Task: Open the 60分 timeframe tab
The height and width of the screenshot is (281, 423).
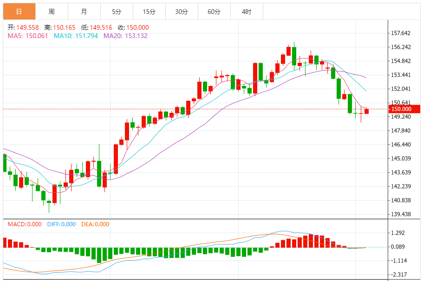Action: point(214,12)
